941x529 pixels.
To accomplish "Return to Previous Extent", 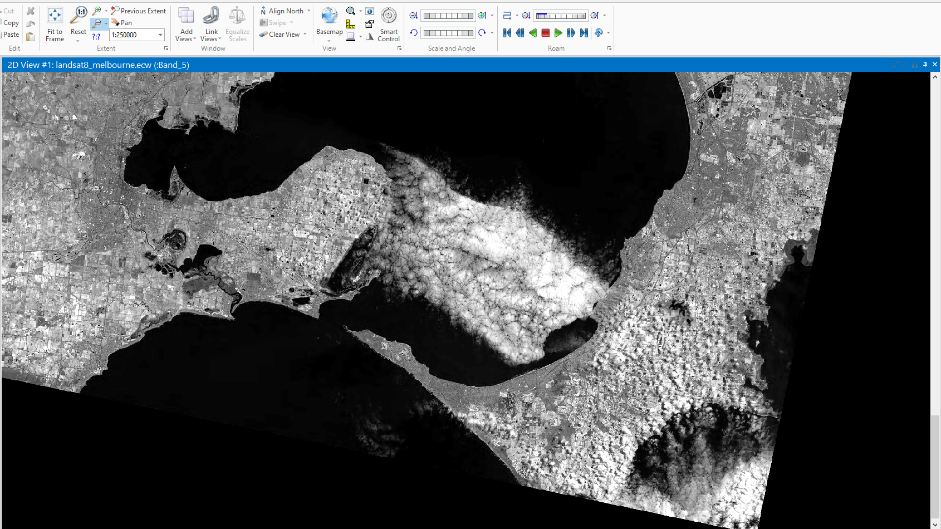I will [138, 11].
